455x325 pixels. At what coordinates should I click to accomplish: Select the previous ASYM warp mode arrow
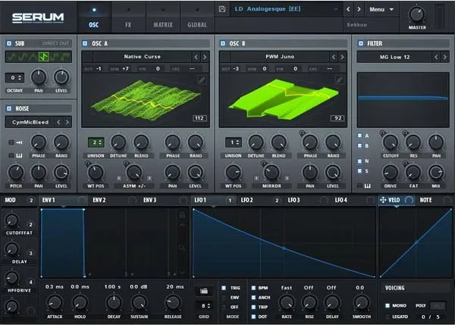click(119, 178)
